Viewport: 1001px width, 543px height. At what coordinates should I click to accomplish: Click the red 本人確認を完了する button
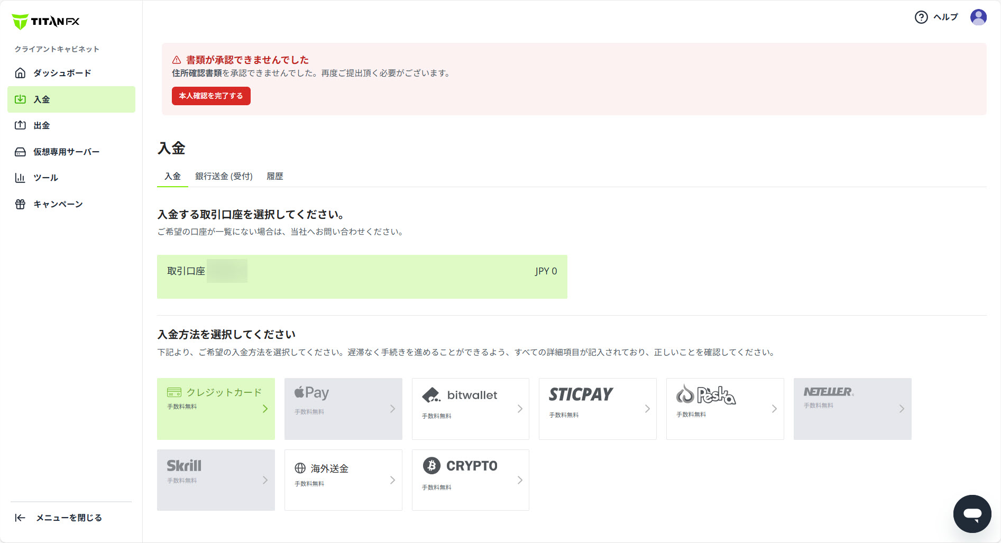(x=211, y=96)
